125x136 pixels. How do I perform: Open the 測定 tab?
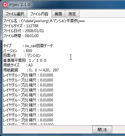tap(72, 14)
